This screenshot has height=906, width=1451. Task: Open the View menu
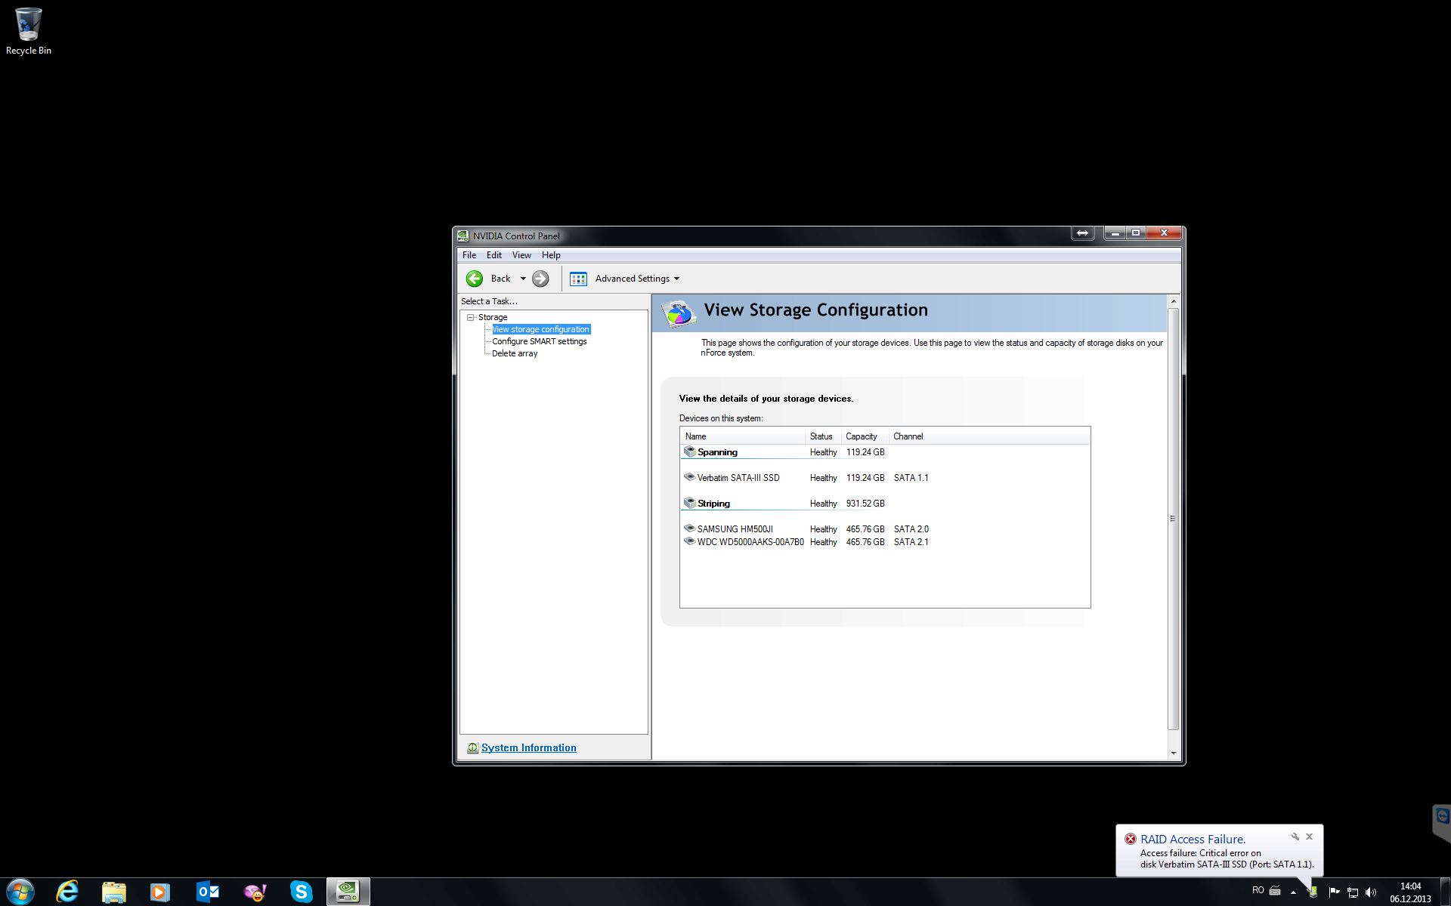521,255
